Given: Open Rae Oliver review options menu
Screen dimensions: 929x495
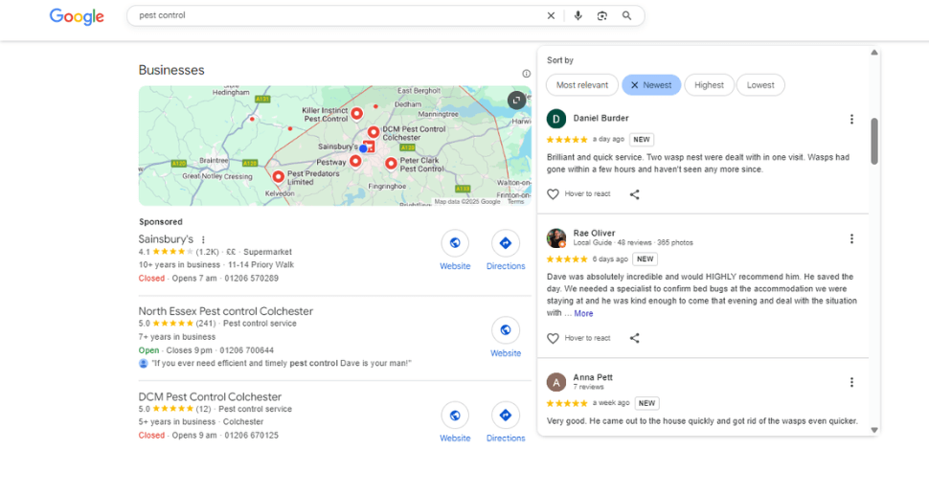Looking at the screenshot, I should [x=851, y=238].
